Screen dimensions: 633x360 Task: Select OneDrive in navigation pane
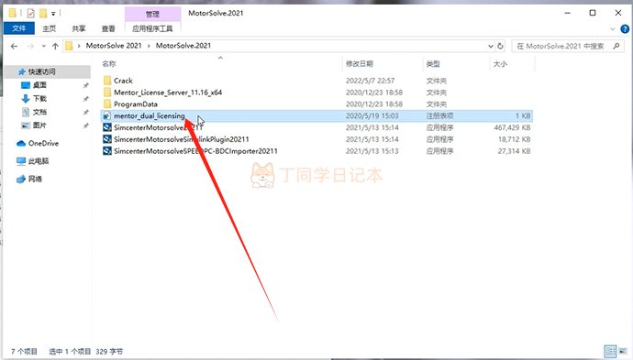click(x=43, y=143)
